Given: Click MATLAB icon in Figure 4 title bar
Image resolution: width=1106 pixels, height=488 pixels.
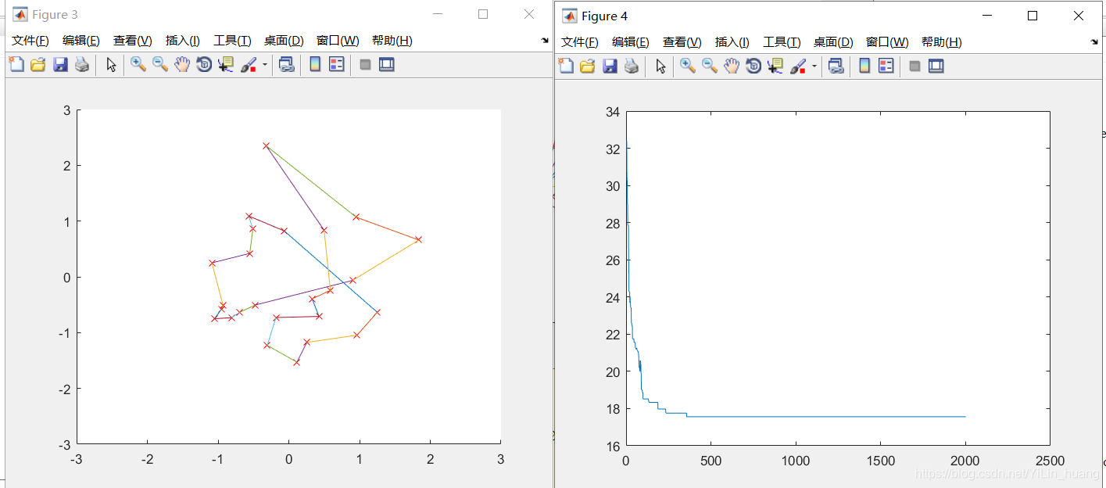Looking at the screenshot, I should [570, 16].
